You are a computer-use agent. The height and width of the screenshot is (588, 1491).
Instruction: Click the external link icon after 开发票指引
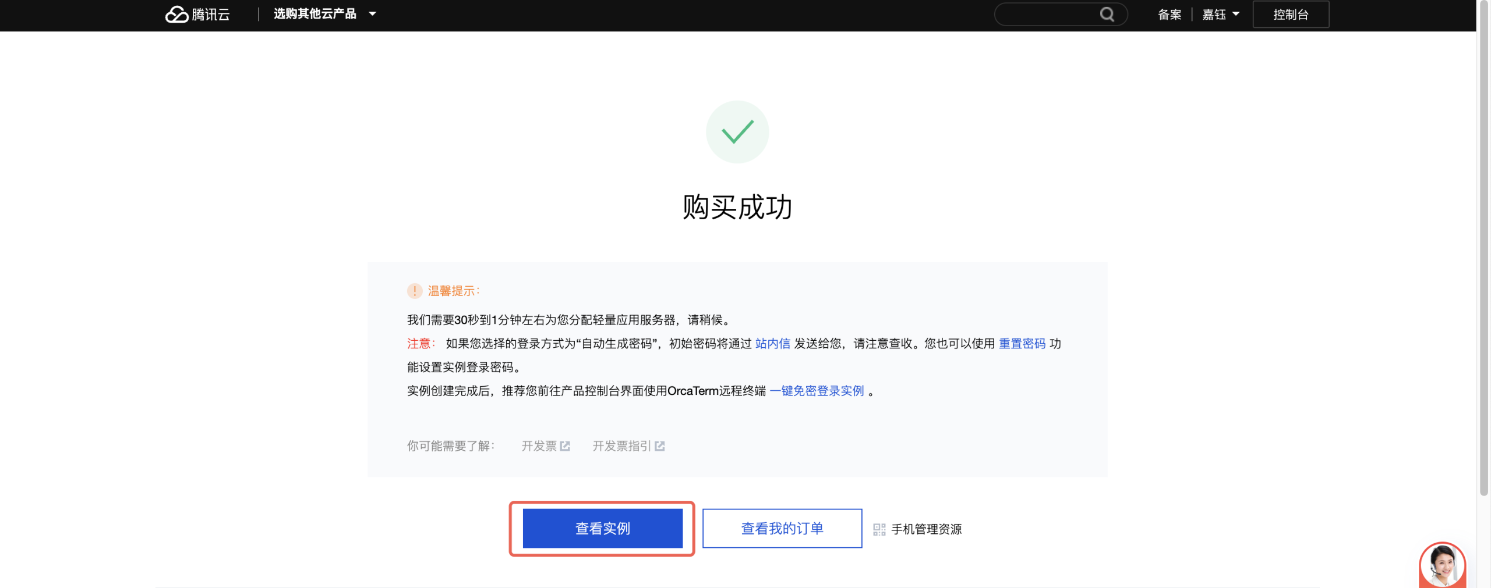point(659,446)
